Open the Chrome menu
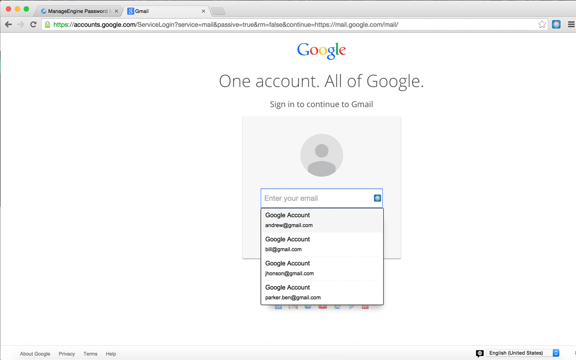576x360 pixels. 571,24
